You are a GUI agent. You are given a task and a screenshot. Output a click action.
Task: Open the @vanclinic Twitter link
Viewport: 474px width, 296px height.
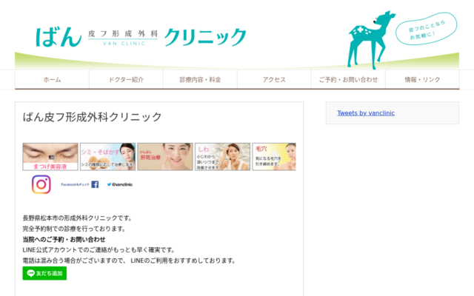click(119, 184)
